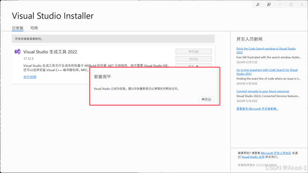Click the Visual Studio Build Tools logo icon
The height and width of the screenshot is (173, 308).
[18, 52]
